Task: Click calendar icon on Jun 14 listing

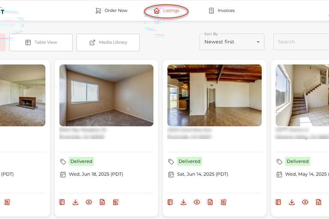Action: tap(171, 175)
